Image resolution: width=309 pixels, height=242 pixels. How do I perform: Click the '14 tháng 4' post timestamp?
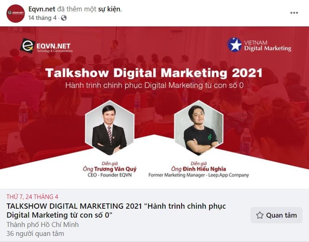pyautogui.click(x=42, y=18)
